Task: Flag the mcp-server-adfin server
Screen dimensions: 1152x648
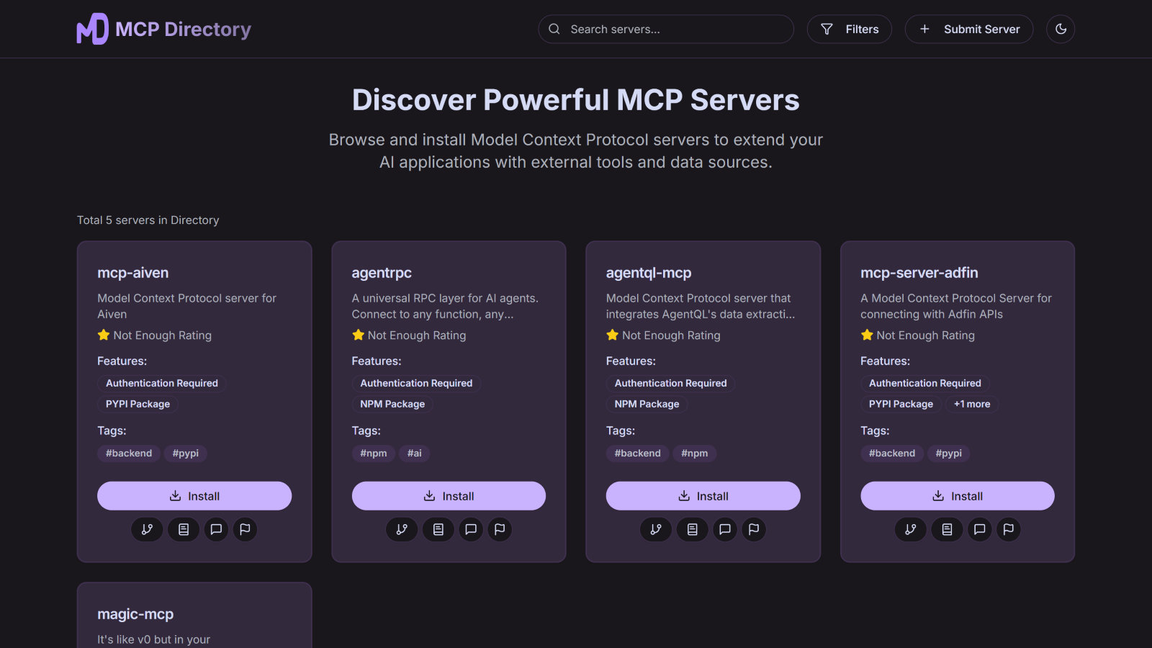Action: tap(1008, 529)
